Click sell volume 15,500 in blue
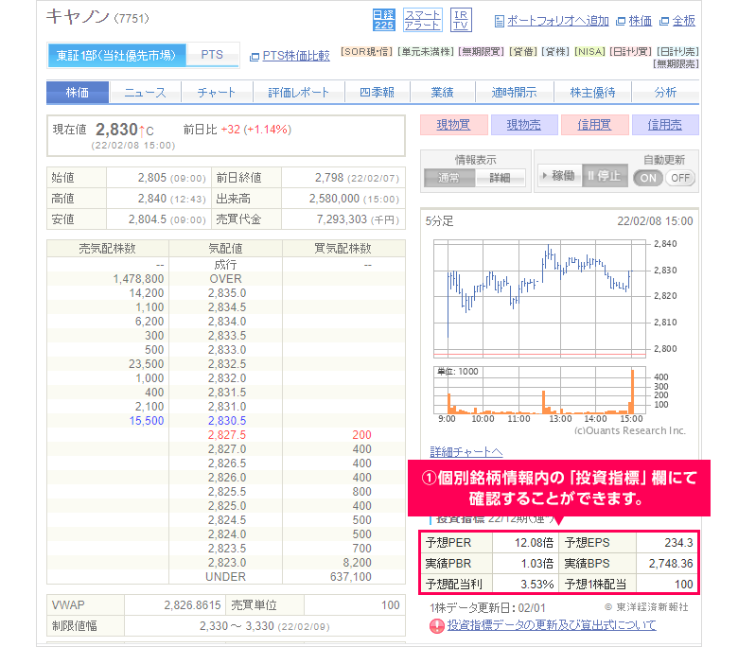The height and width of the screenshot is (647, 738). (147, 421)
